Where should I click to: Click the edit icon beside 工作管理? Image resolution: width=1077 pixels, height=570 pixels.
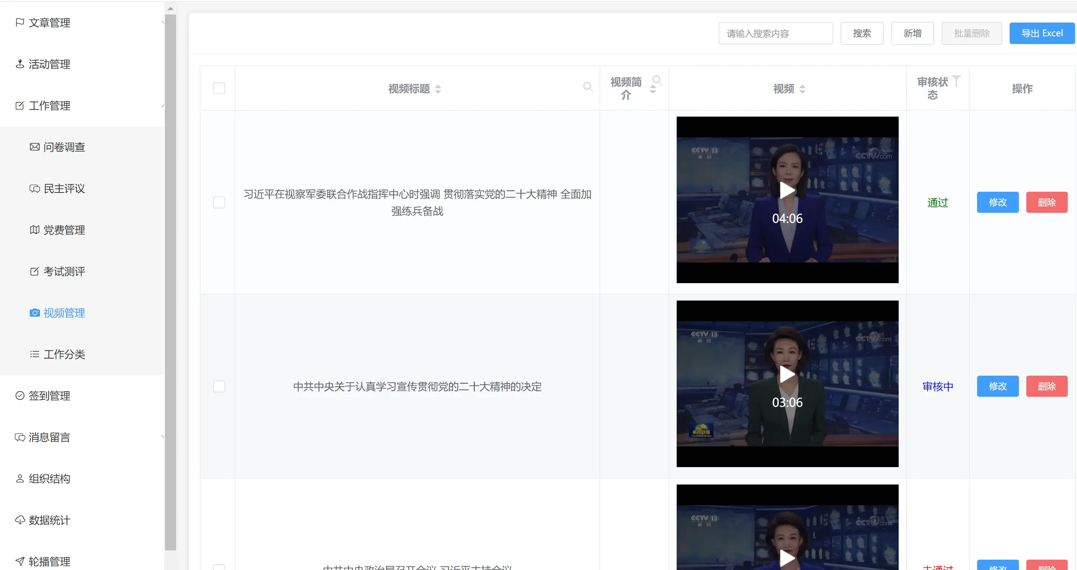pyautogui.click(x=20, y=105)
